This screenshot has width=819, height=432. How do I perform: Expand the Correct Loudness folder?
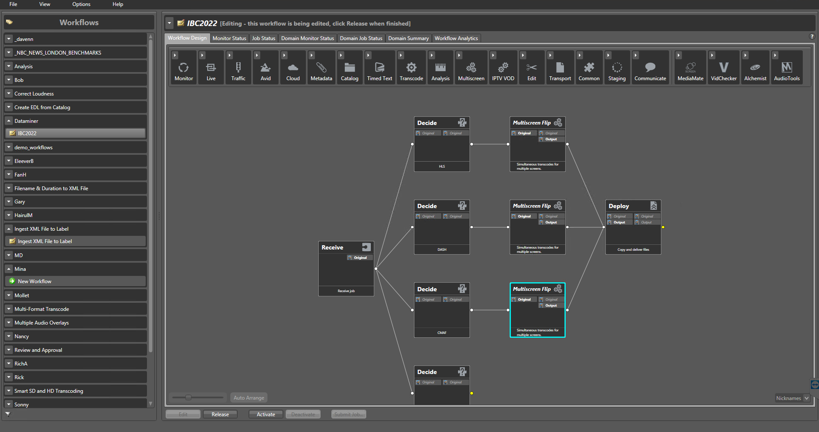coord(9,93)
